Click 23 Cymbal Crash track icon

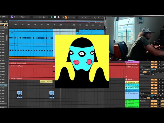coord(127,82)
